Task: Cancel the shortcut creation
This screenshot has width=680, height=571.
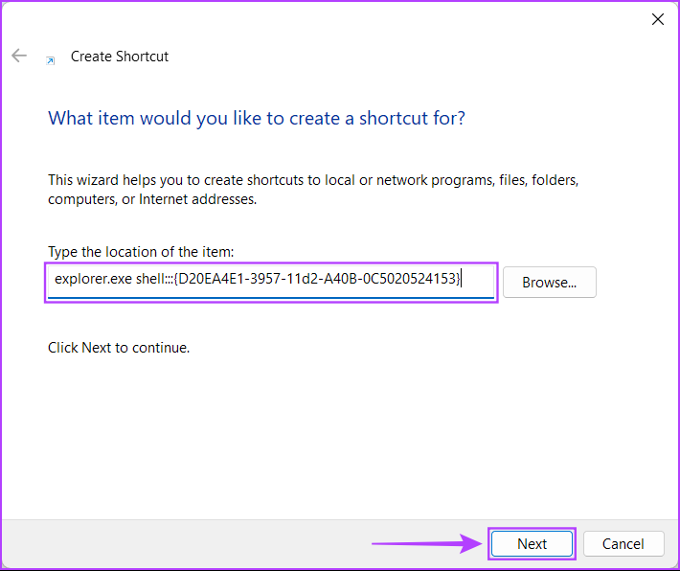Action: click(x=623, y=544)
